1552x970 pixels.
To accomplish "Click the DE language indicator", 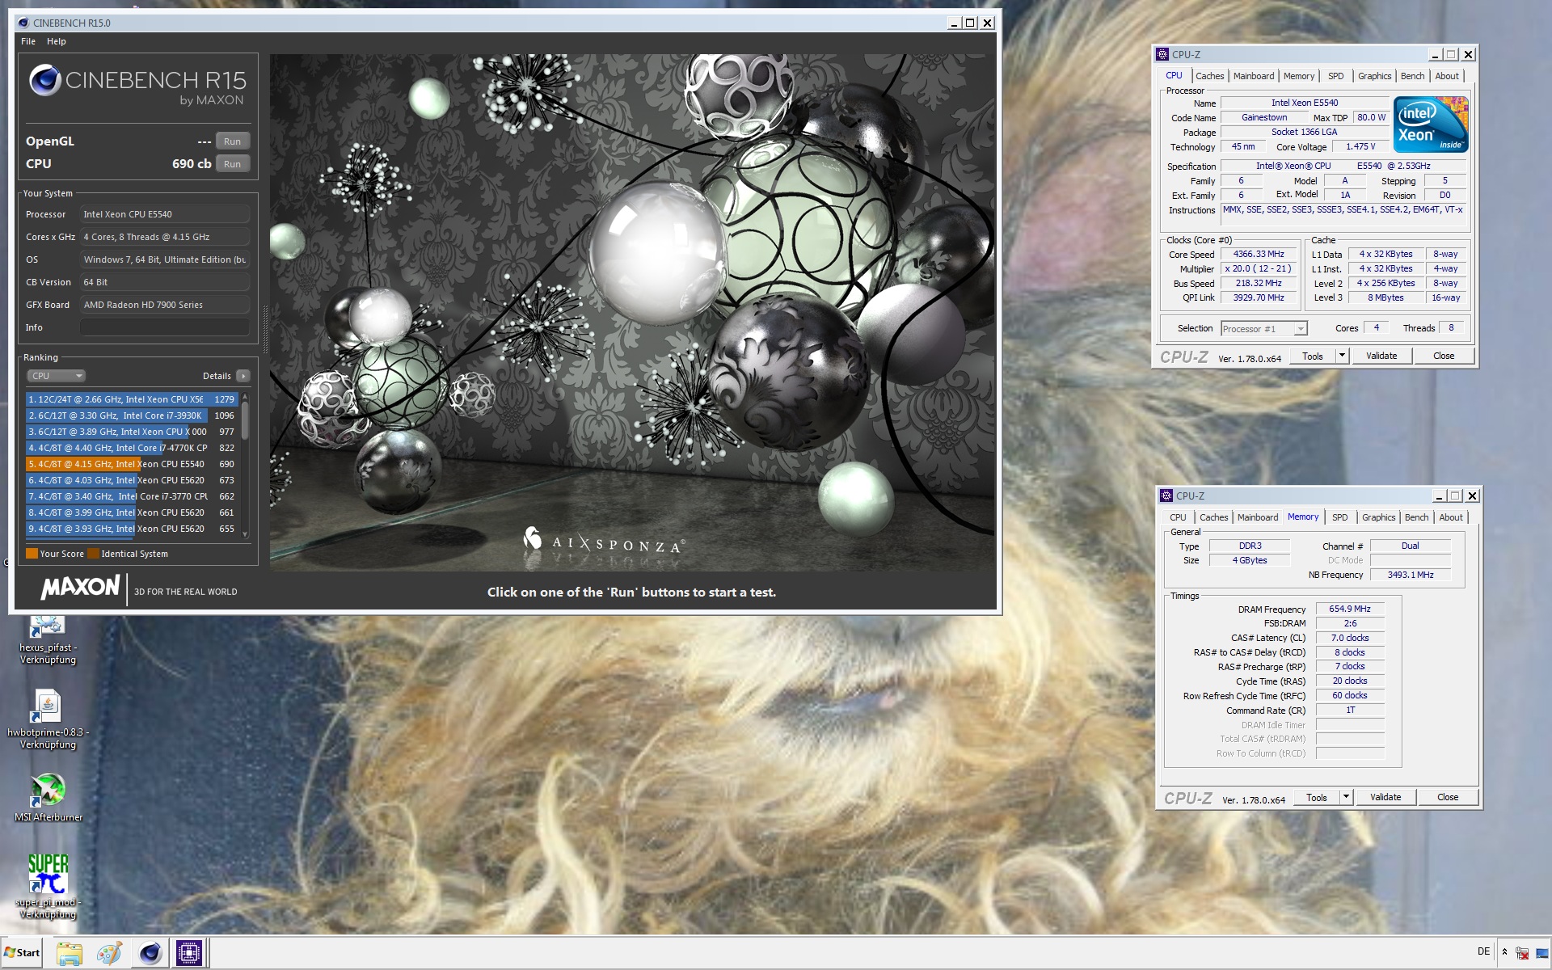I will pos(1483,951).
